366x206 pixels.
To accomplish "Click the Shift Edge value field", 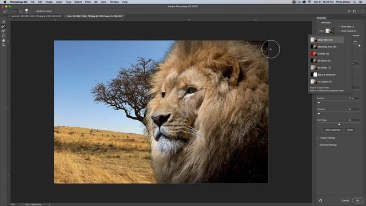I will [x=353, y=120].
